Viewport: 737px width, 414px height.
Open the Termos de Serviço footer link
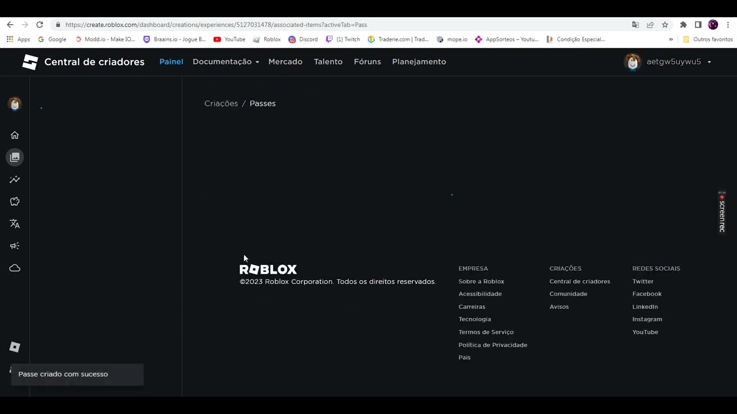[486, 332]
